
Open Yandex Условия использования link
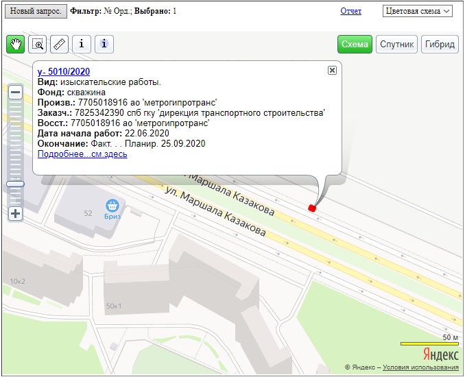tap(420, 368)
